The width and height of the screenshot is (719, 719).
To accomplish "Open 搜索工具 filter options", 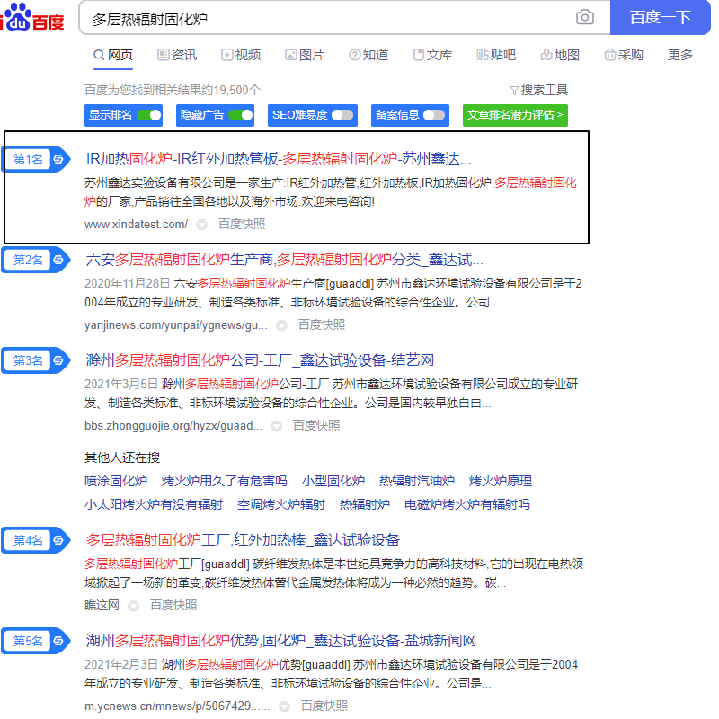I will pyautogui.click(x=538, y=90).
